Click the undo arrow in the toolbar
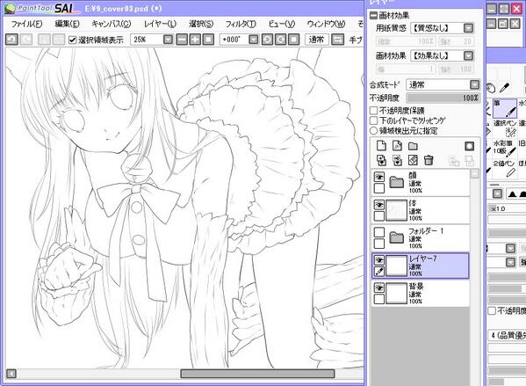Image resolution: width=526 pixels, height=386 pixels. (x=11, y=40)
